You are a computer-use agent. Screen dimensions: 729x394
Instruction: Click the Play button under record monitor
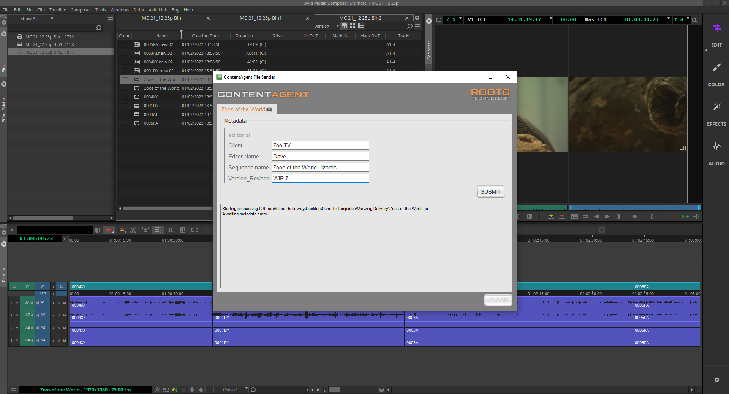point(635,217)
